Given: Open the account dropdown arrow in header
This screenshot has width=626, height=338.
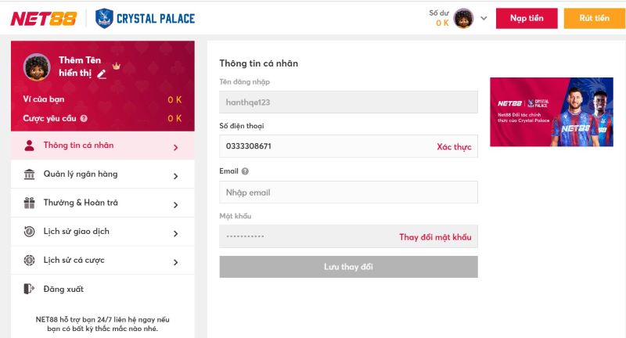Looking at the screenshot, I should tap(484, 18).
